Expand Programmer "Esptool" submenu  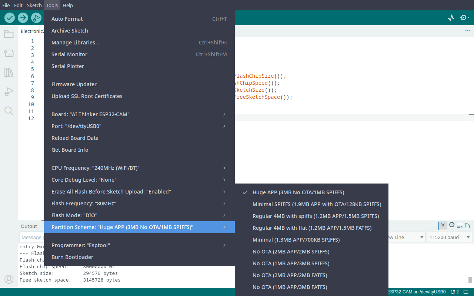(x=139, y=245)
